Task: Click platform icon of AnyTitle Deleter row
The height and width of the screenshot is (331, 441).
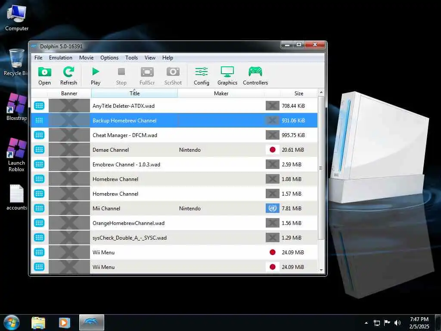Action: 39,106
